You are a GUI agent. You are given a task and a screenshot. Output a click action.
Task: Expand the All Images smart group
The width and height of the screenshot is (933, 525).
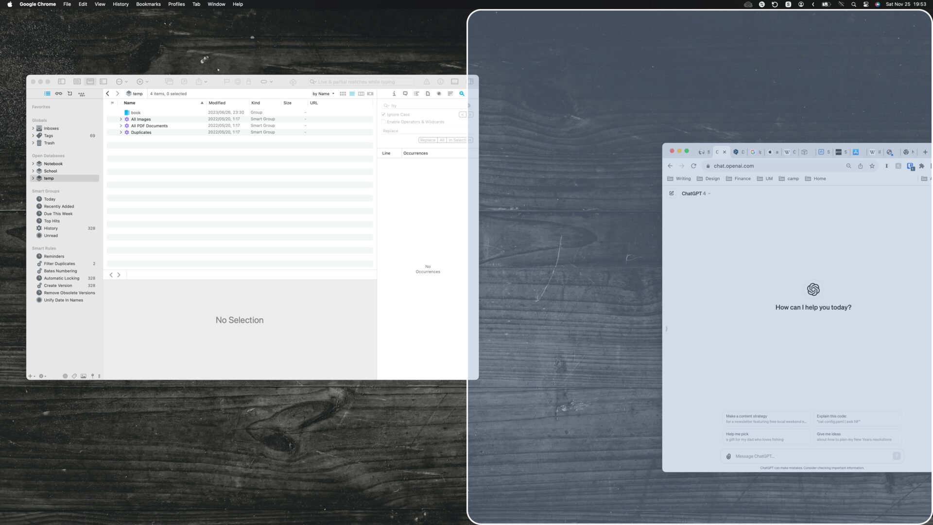coord(121,119)
